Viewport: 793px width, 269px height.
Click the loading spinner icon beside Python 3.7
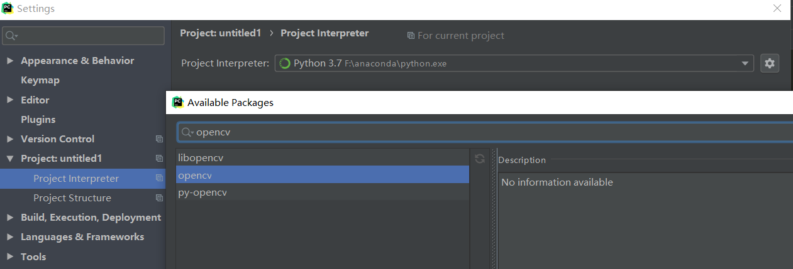point(284,63)
